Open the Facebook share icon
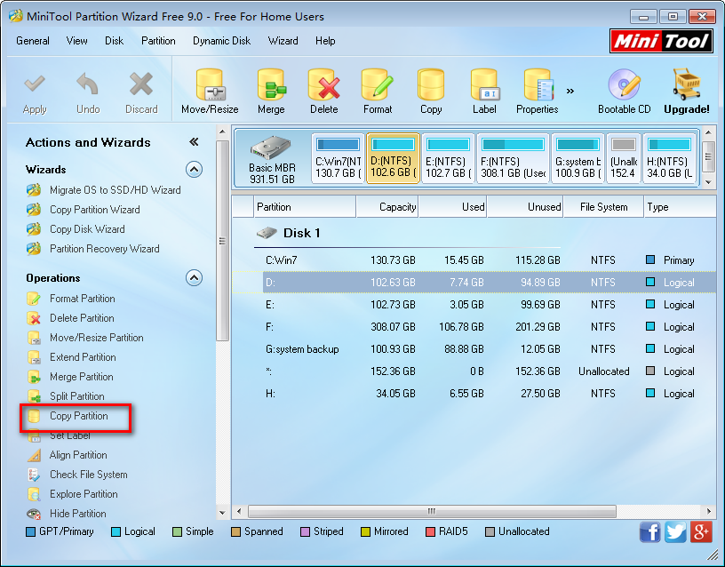Screen dimensions: 725x567 650,531
